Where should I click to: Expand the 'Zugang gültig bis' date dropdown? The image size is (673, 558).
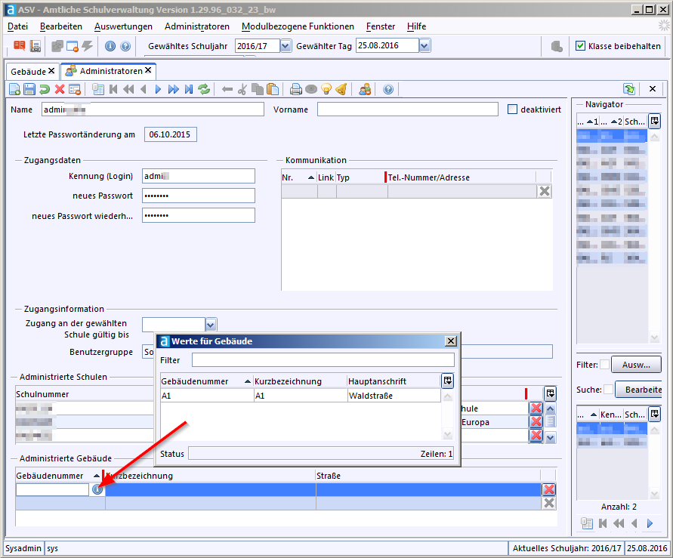pyautogui.click(x=211, y=325)
